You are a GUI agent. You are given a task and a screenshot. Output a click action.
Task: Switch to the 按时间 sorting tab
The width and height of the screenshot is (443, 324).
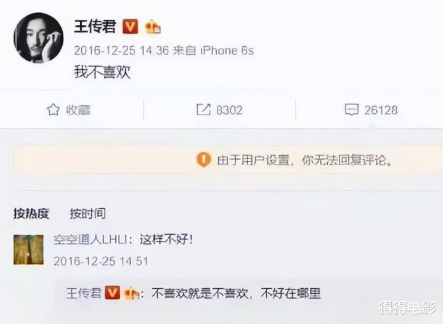[x=88, y=214]
